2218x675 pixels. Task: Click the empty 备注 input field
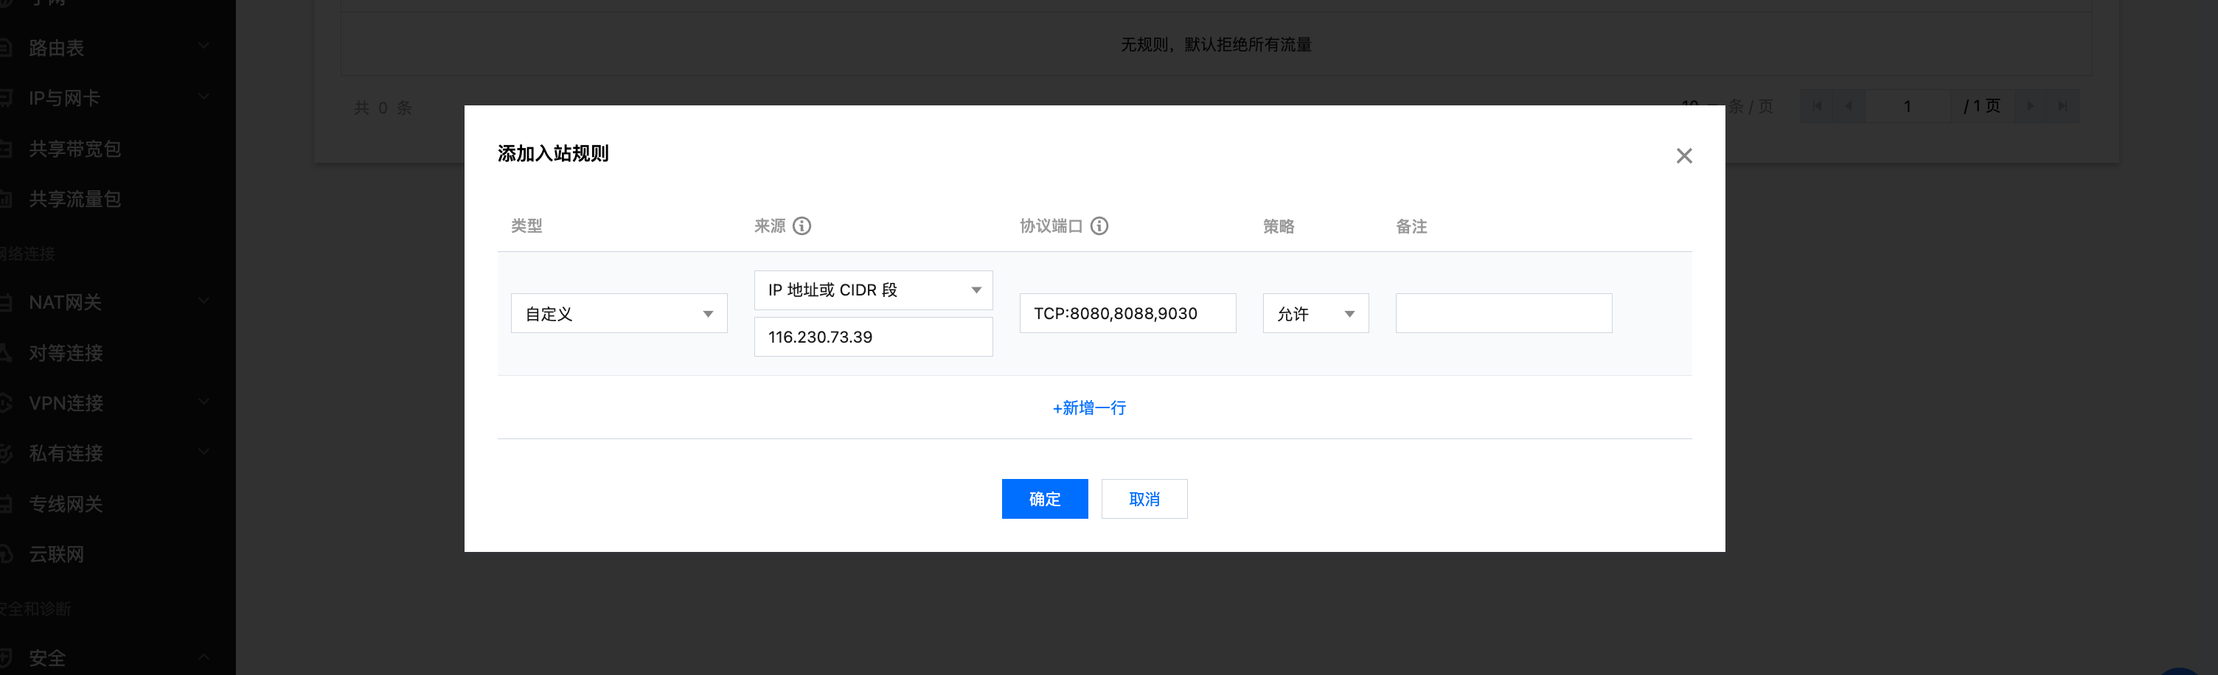tap(1503, 313)
